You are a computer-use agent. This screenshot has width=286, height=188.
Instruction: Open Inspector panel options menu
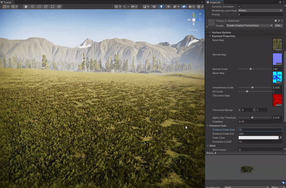point(284,2)
